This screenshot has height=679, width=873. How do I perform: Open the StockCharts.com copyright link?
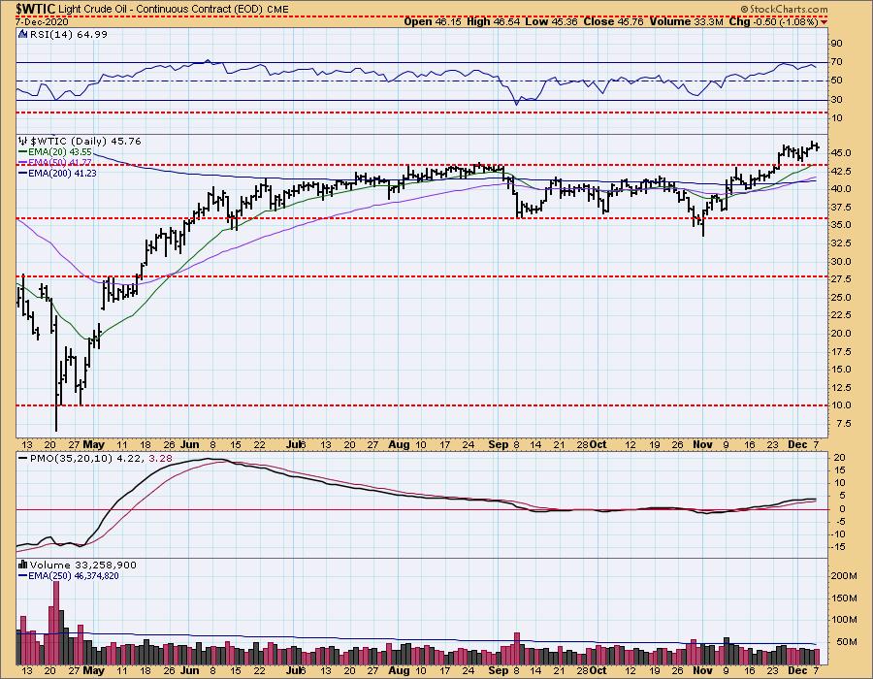point(784,9)
